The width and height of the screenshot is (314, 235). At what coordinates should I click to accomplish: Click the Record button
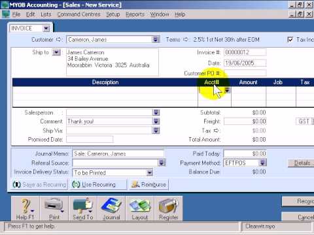(298, 201)
